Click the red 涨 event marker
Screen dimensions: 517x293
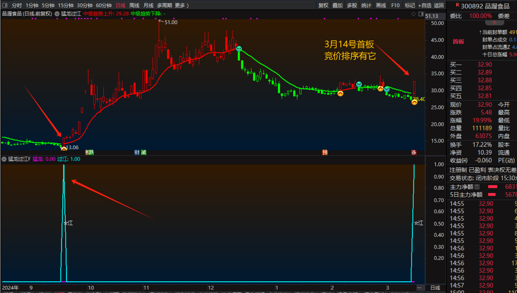[x=414, y=152]
